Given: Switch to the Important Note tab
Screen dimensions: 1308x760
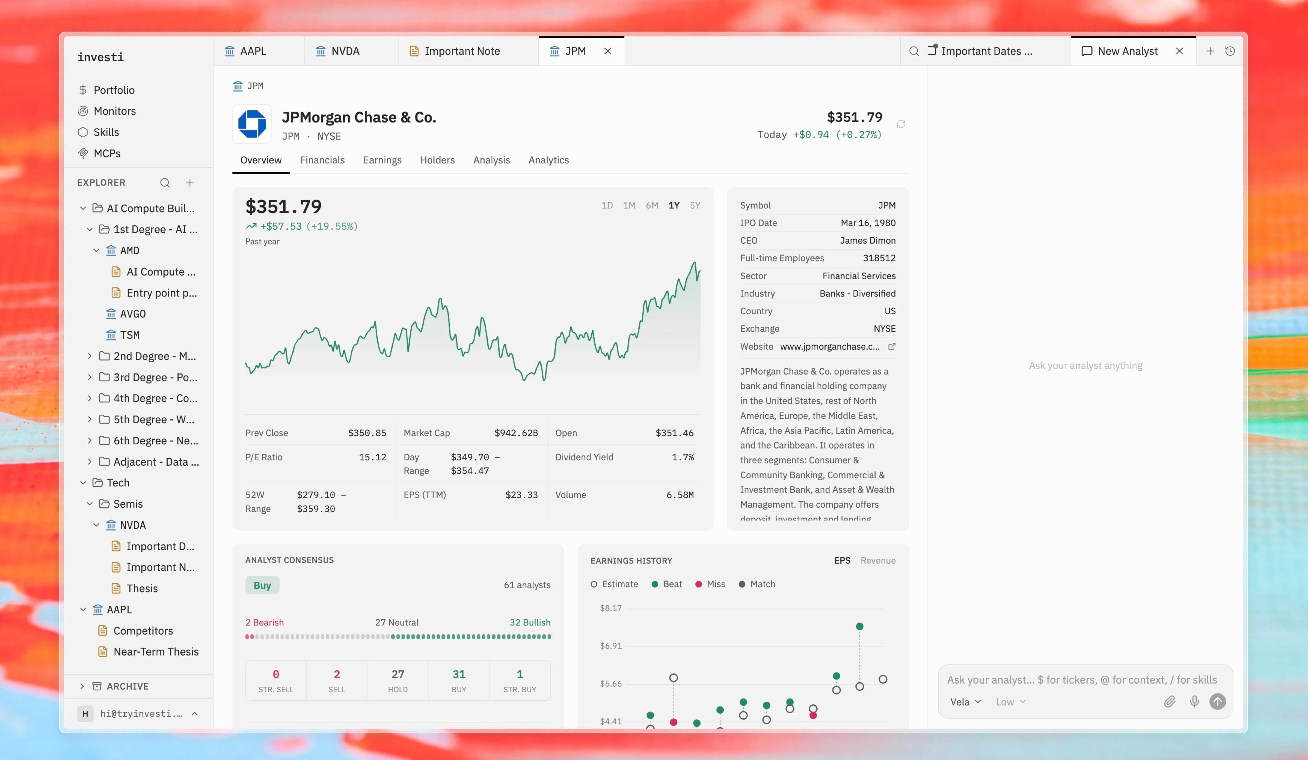Looking at the screenshot, I should [468, 51].
